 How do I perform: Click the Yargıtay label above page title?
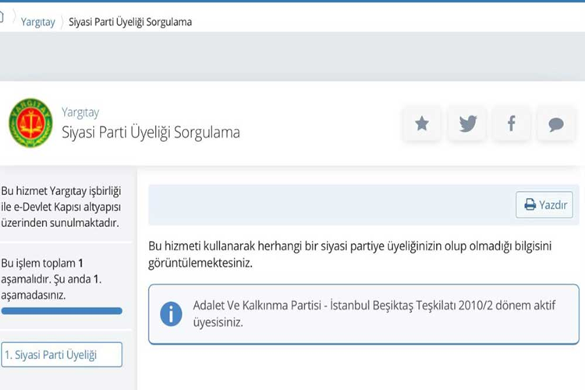click(80, 112)
